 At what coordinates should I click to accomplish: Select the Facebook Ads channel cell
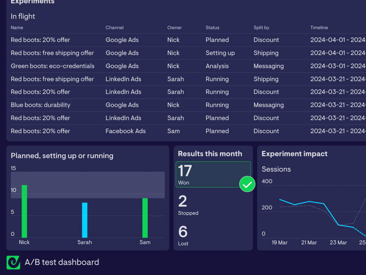click(x=126, y=131)
